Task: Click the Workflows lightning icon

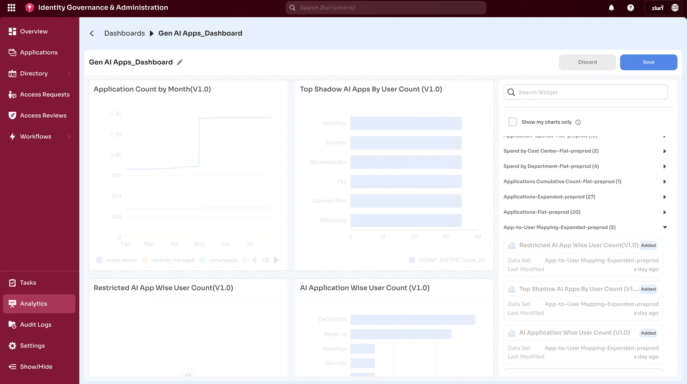Action: [x=12, y=136]
